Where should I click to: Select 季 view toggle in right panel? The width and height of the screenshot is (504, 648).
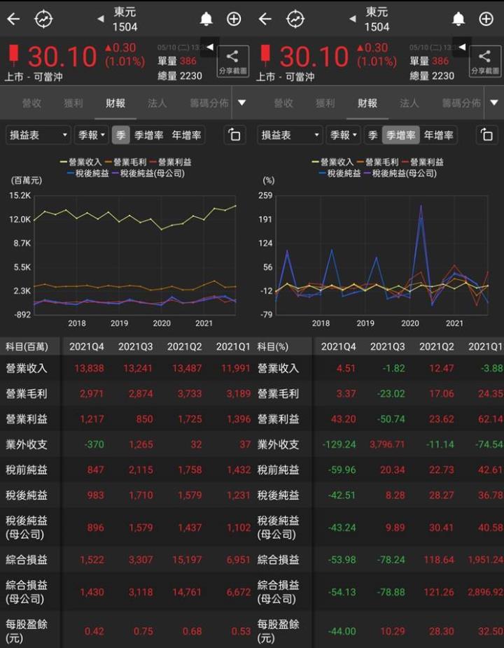tap(372, 135)
